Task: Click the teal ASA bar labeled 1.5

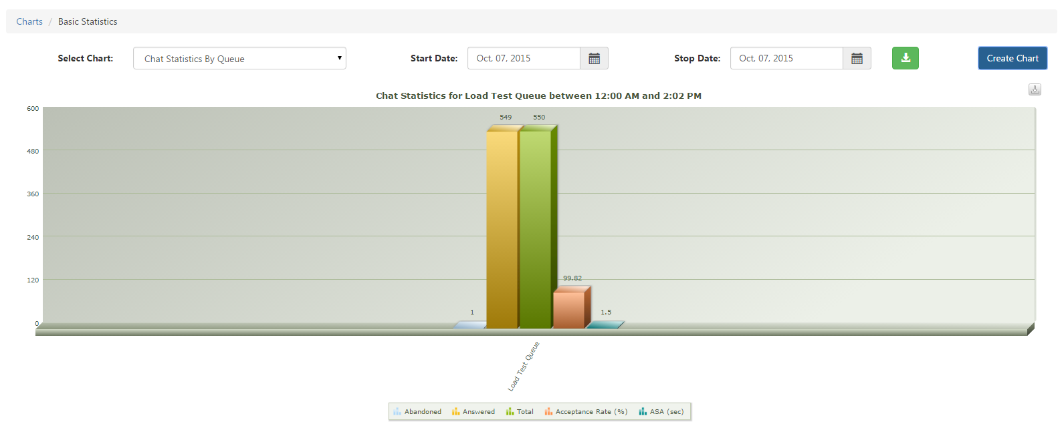Action: (605, 324)
